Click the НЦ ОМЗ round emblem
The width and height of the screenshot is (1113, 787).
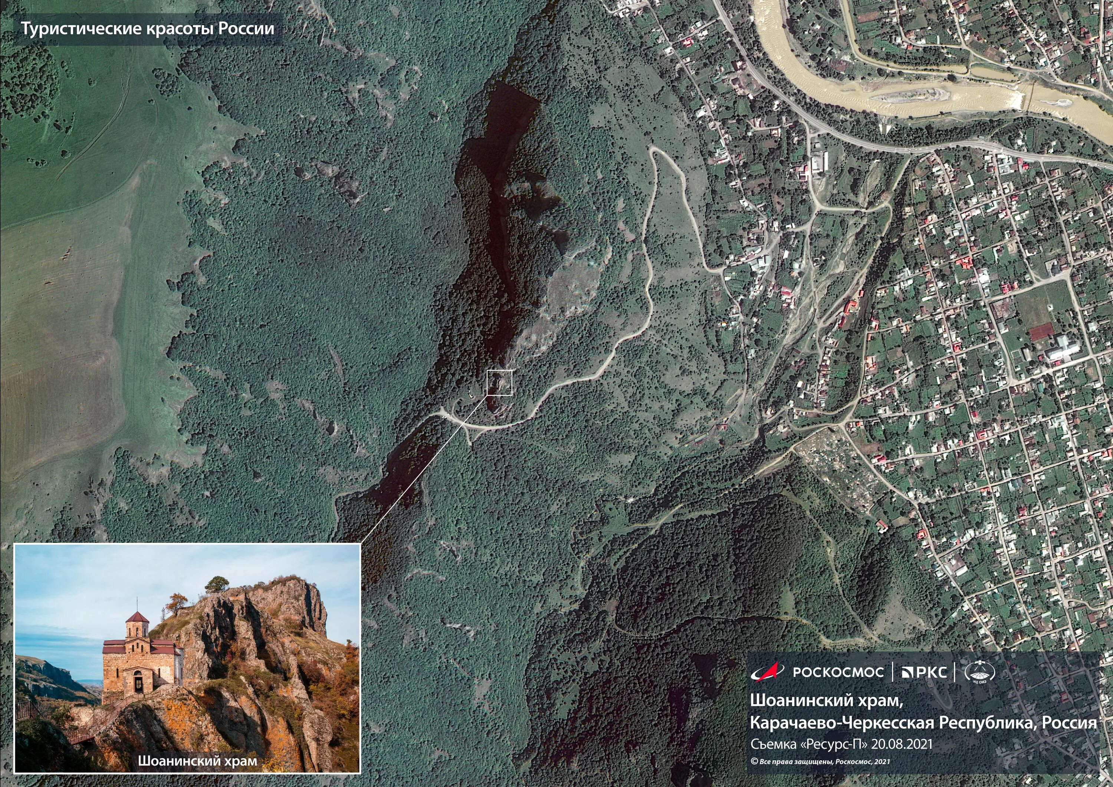[x=980, y=673]
